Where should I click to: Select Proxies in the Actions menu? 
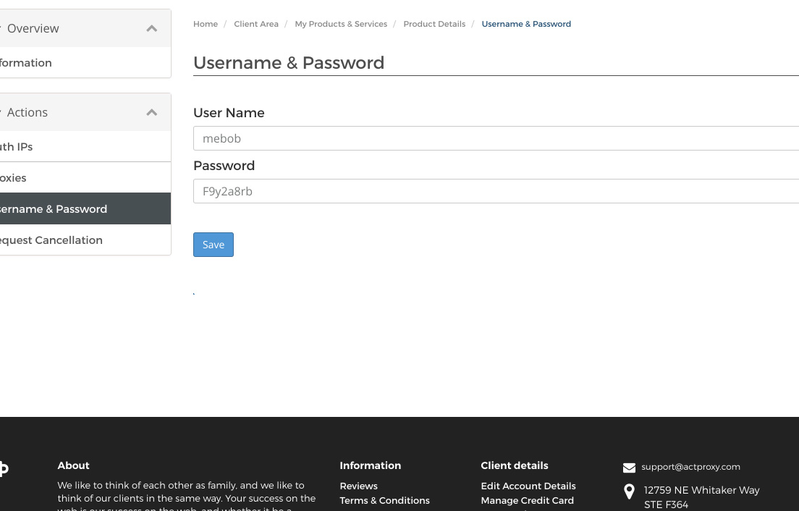click(x=13, y=178)
